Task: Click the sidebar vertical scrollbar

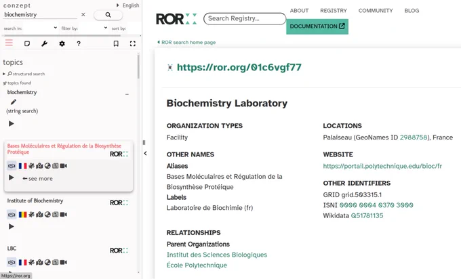Action: click(138, 66)
